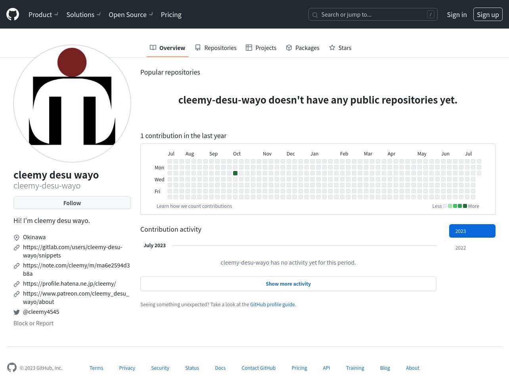The width and height of the screenshot is (509, 392).
Task: Click the dark green contribution square
Action: click(235, 173)
